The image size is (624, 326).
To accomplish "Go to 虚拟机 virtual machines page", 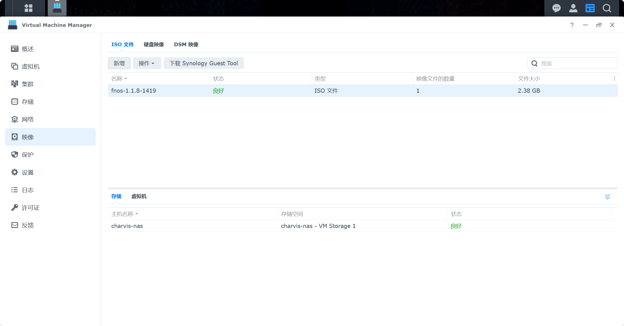I will [30, 67].
